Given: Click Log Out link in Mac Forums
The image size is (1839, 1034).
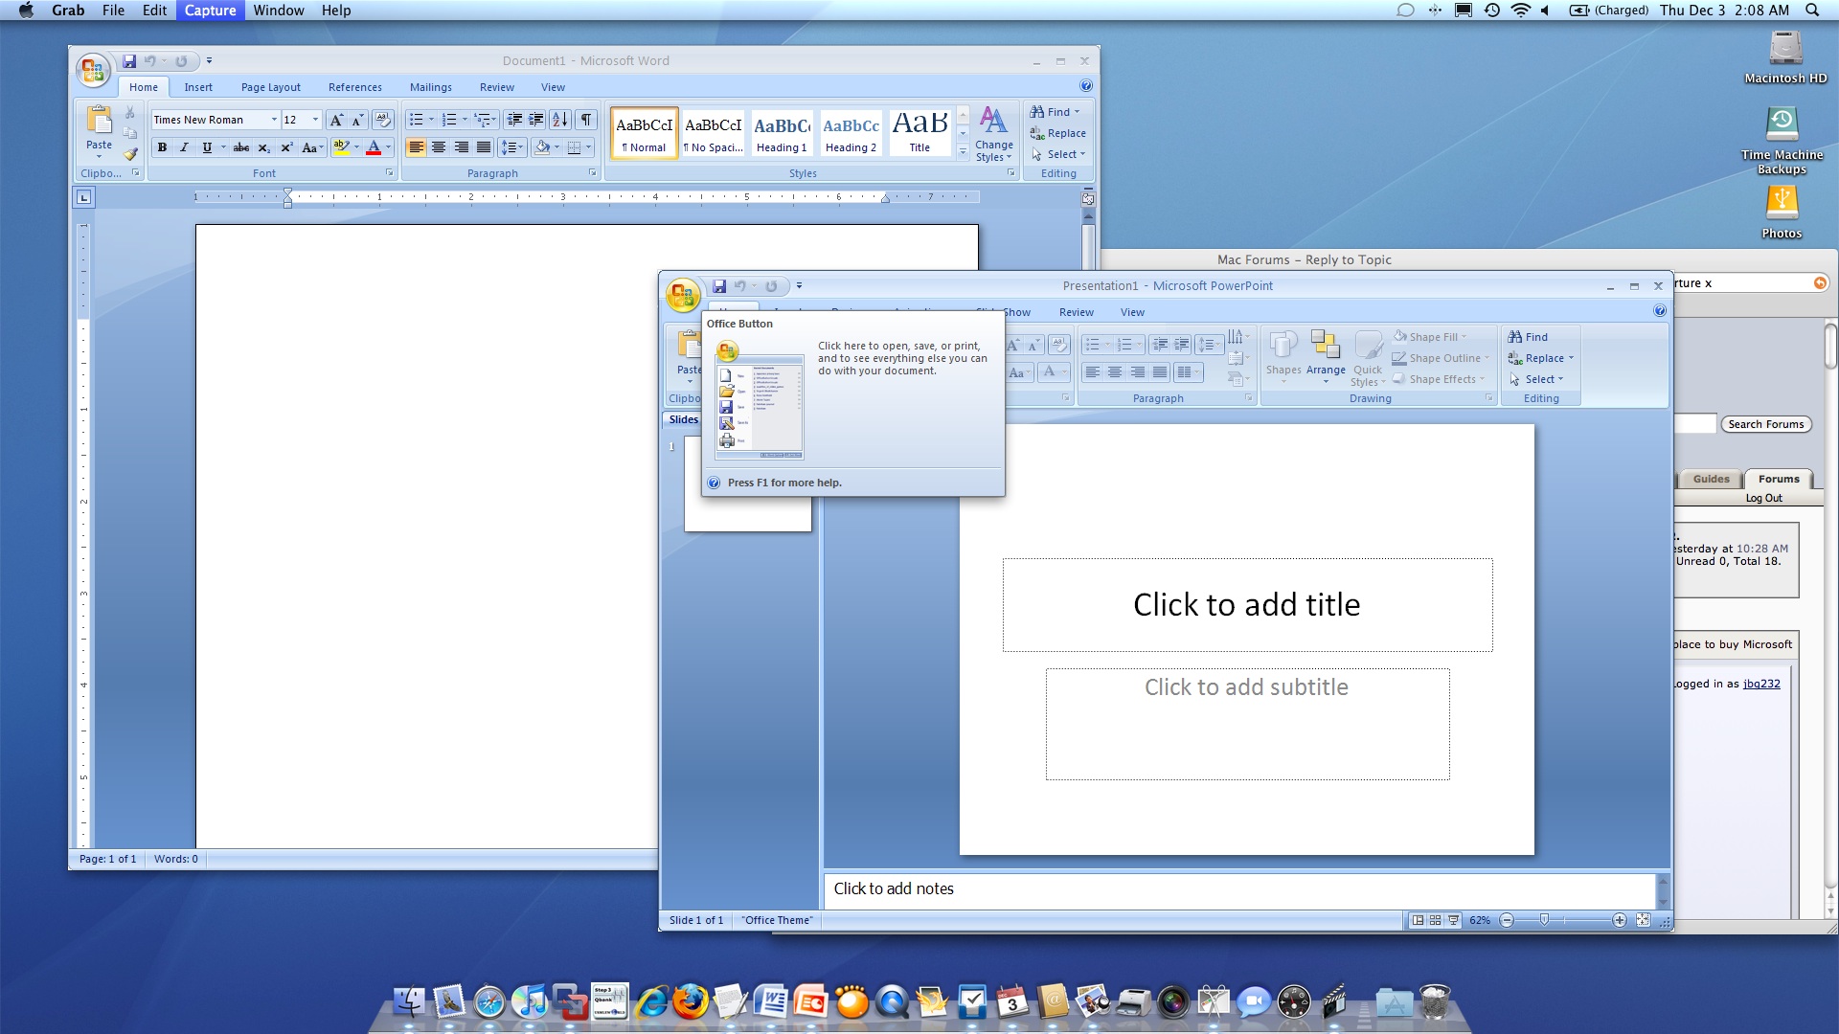Looking at the screenshot, I should (x=1763, y=498).
